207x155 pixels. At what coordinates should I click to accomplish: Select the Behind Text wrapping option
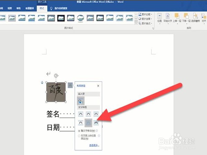[88, 123]
